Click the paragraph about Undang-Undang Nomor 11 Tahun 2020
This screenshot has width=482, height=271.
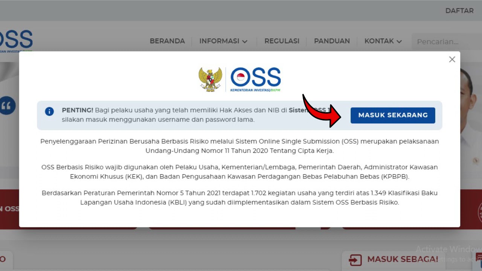(239, 146)
